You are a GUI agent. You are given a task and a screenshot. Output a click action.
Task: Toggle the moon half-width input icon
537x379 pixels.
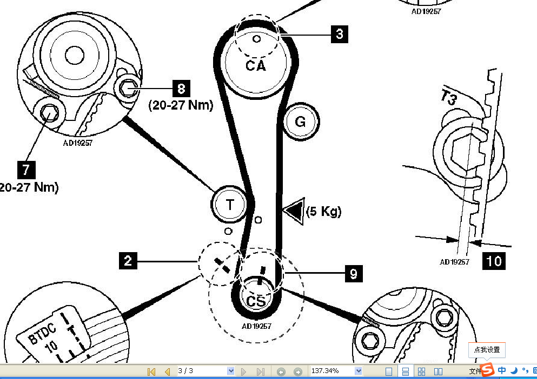point(514,370)
